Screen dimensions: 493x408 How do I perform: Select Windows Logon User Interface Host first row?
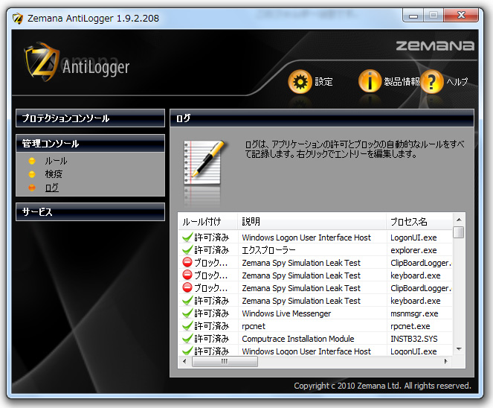click(x=306, y=238)
